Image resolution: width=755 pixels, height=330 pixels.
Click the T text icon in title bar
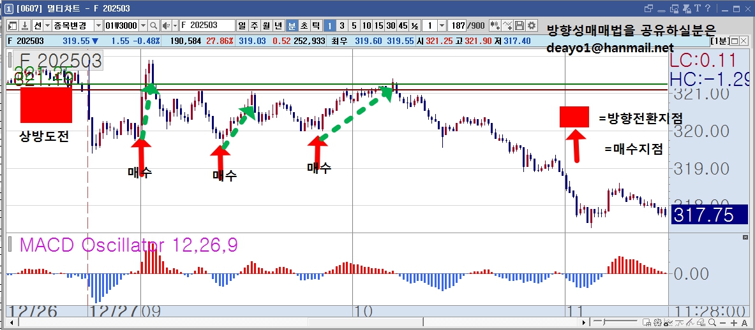(x=697, y=8)
